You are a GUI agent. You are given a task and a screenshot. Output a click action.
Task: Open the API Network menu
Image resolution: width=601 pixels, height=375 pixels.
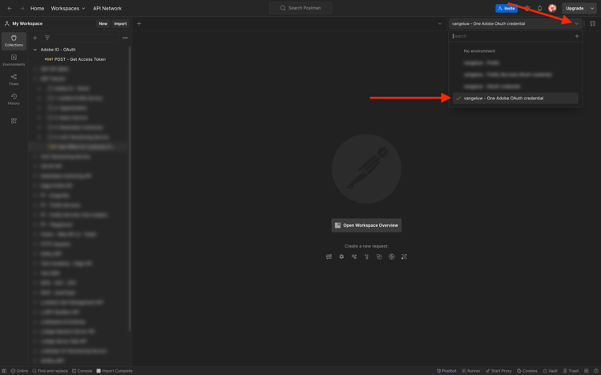[x=107, y=8]
